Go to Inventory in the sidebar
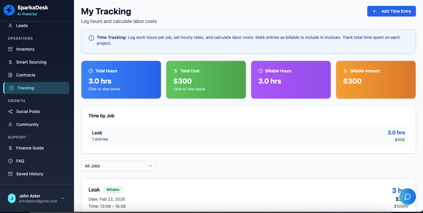 (36, 49)
